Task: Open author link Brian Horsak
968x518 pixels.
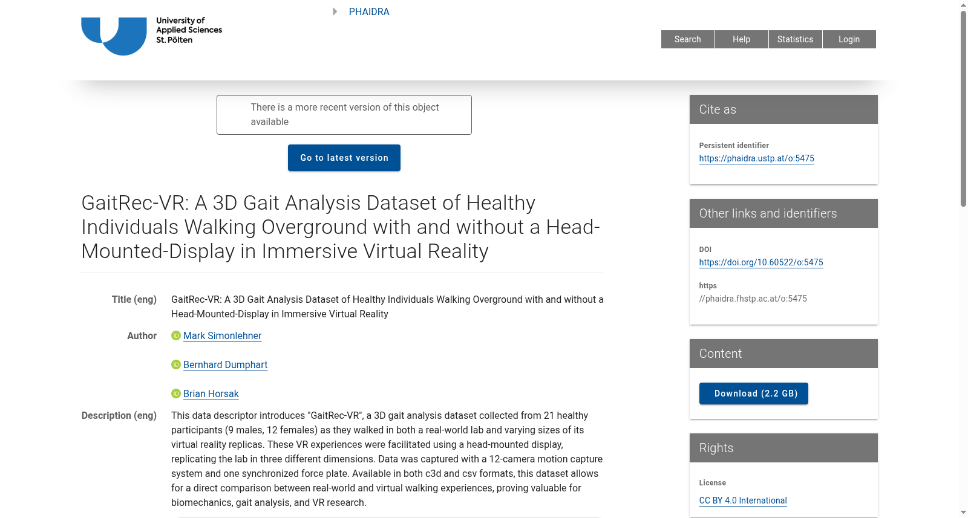Action: (x=211, y=393)
